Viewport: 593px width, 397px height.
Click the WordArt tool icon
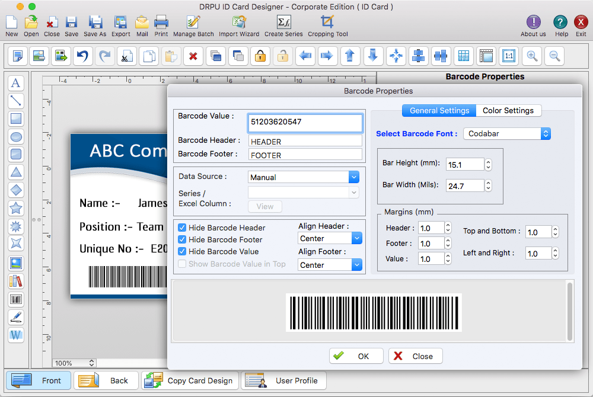point(16,335)
